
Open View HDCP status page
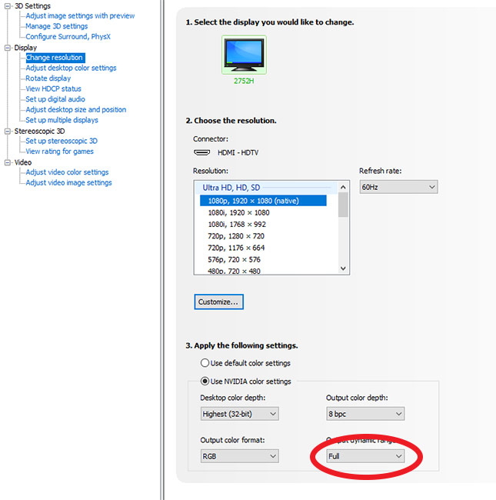53,88
